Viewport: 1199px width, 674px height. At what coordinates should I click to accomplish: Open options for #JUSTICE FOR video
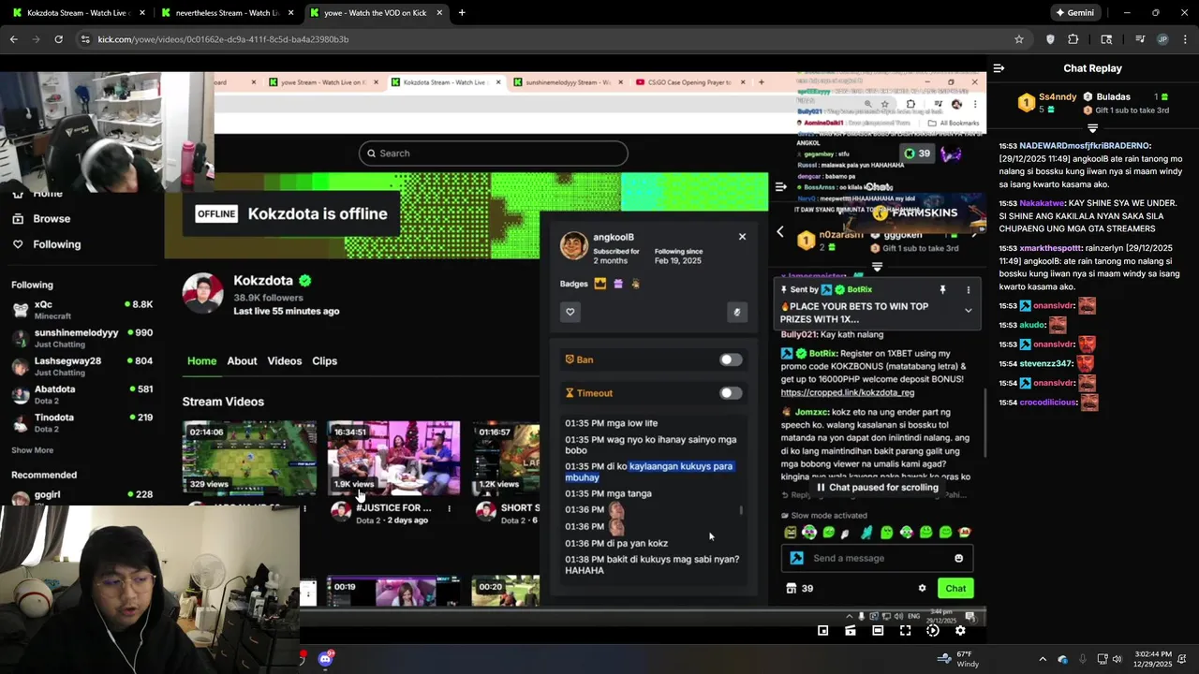(x=449, y=509)
